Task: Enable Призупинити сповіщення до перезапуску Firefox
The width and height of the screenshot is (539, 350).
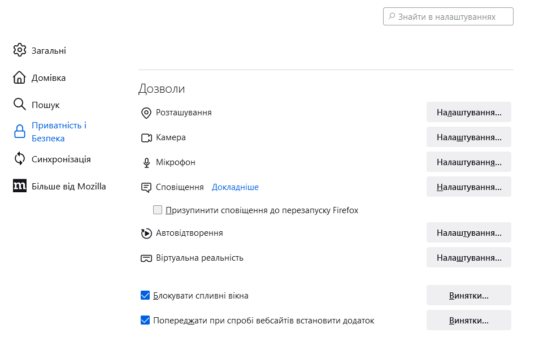Action: tap(157, 210)
